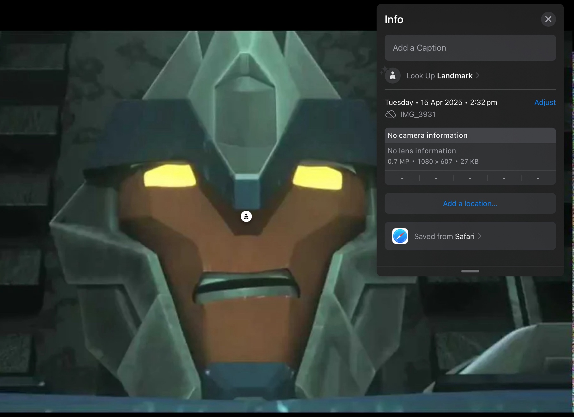574x417 pixels.
Task: Click Add a location button
Action: [x=470, y=204]
